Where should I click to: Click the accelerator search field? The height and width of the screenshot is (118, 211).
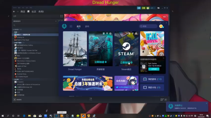coord(148,26)
